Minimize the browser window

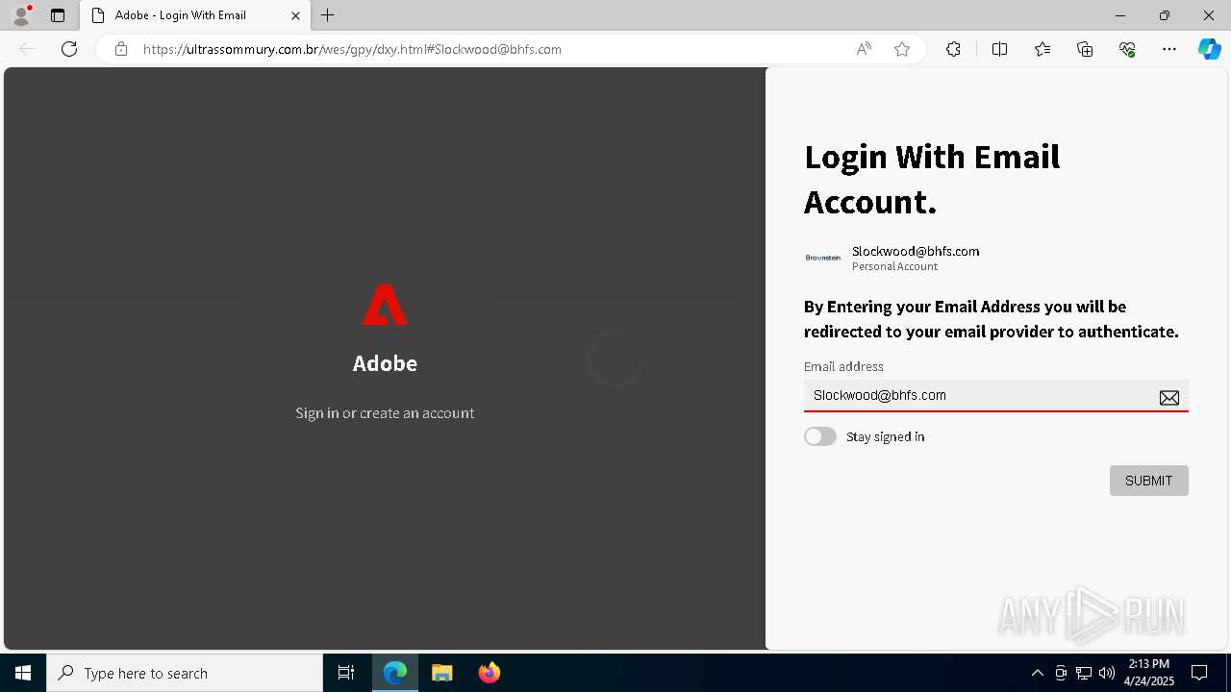pos(1120,15)
